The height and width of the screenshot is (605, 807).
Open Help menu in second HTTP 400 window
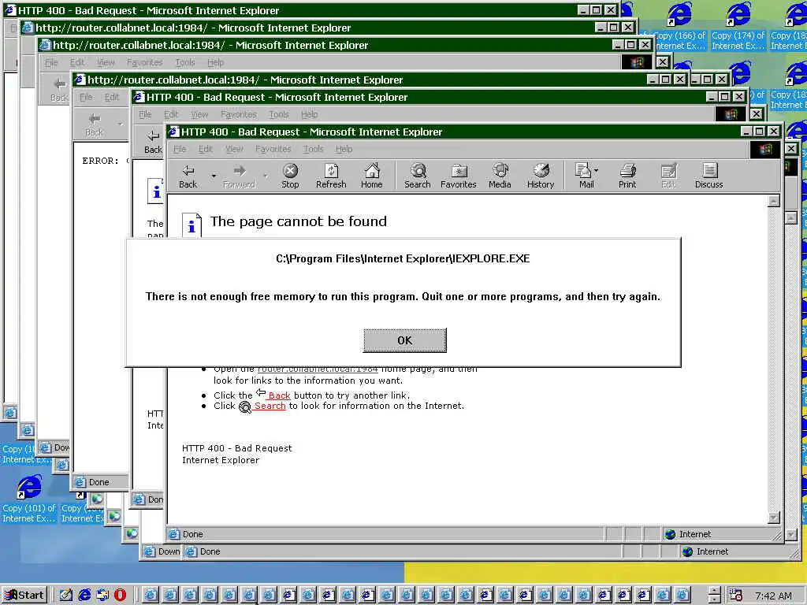[309, 115]
